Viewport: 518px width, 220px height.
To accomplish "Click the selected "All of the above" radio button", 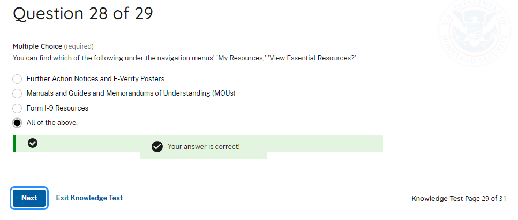I will point(17,123).
